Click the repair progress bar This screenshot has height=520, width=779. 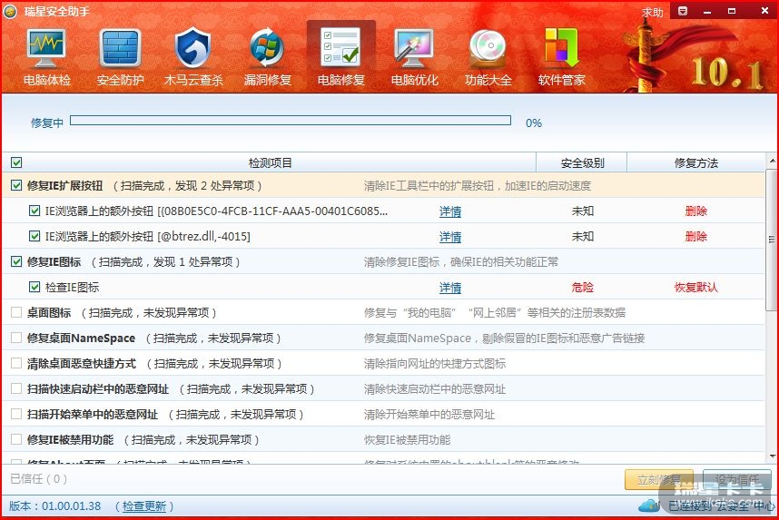pos(291,121)
